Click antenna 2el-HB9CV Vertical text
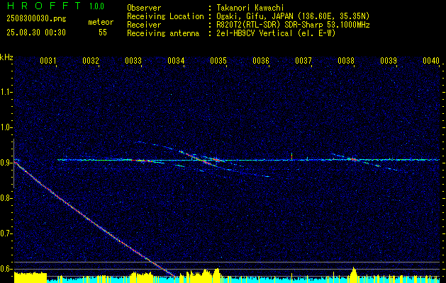 (276, 33)
